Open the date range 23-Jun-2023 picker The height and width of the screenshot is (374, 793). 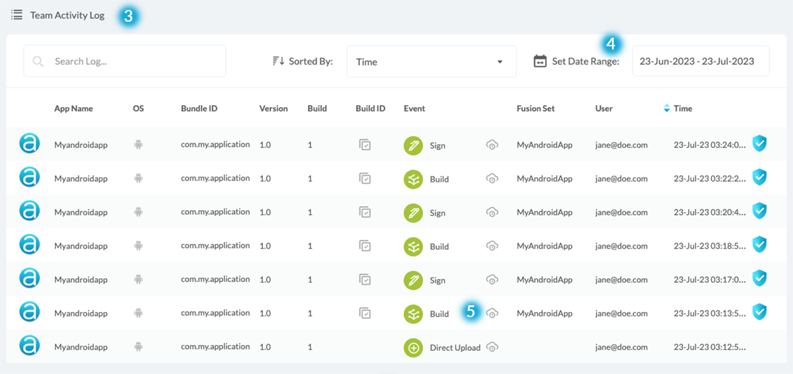tap(700, 61)
